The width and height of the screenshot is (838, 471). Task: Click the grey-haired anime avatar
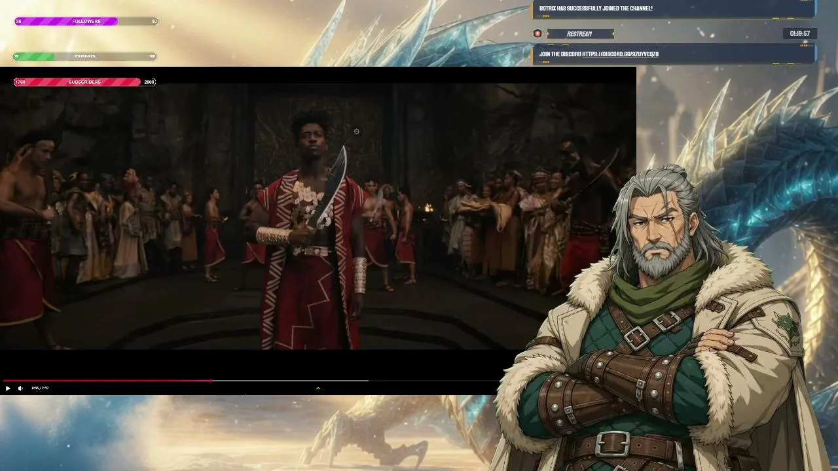pos(661,317)
